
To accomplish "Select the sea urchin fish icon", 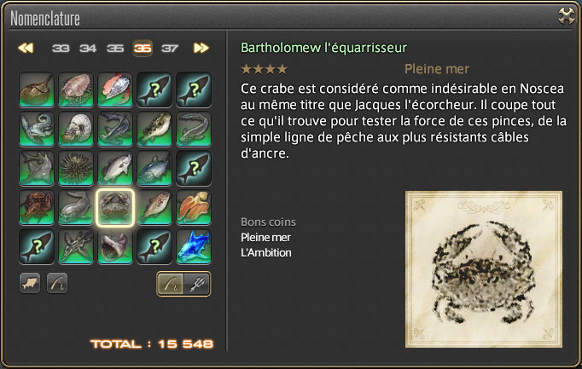I will pos(76,169).
